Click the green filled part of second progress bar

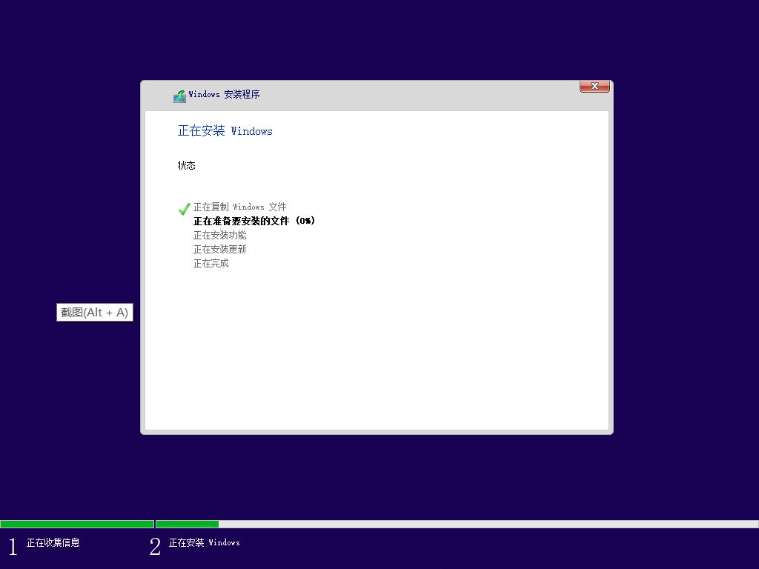[187, 524]
